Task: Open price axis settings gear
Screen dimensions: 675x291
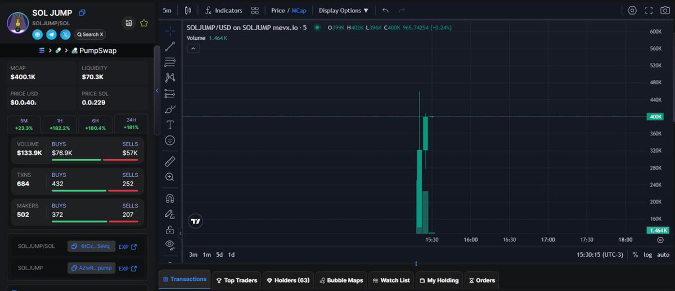Action: click(x=660, y=240)
